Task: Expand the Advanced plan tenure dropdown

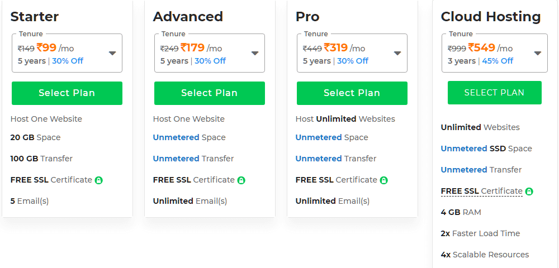Action: click(254, 54)
